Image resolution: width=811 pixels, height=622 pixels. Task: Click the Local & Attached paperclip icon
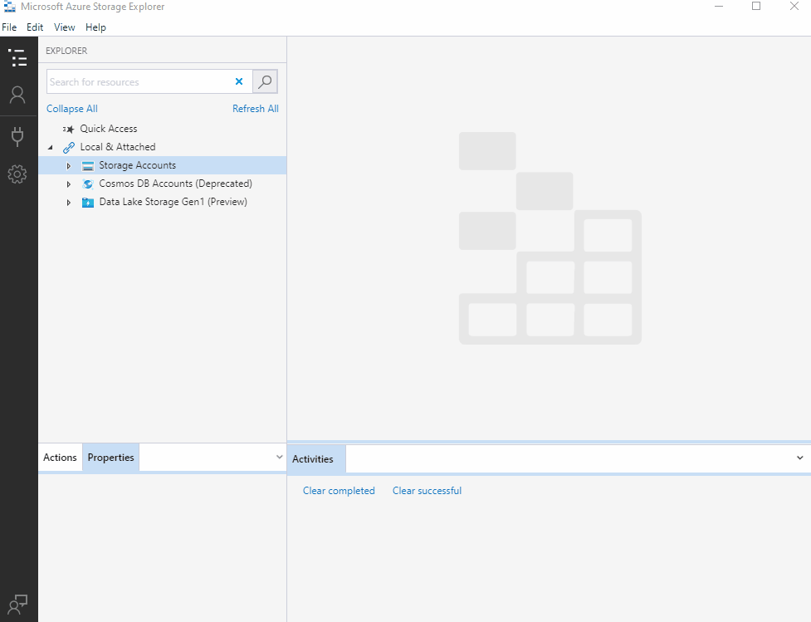(69, 148)
